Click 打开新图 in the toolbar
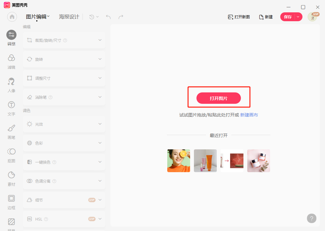325x231 pixels. point(239,17)
